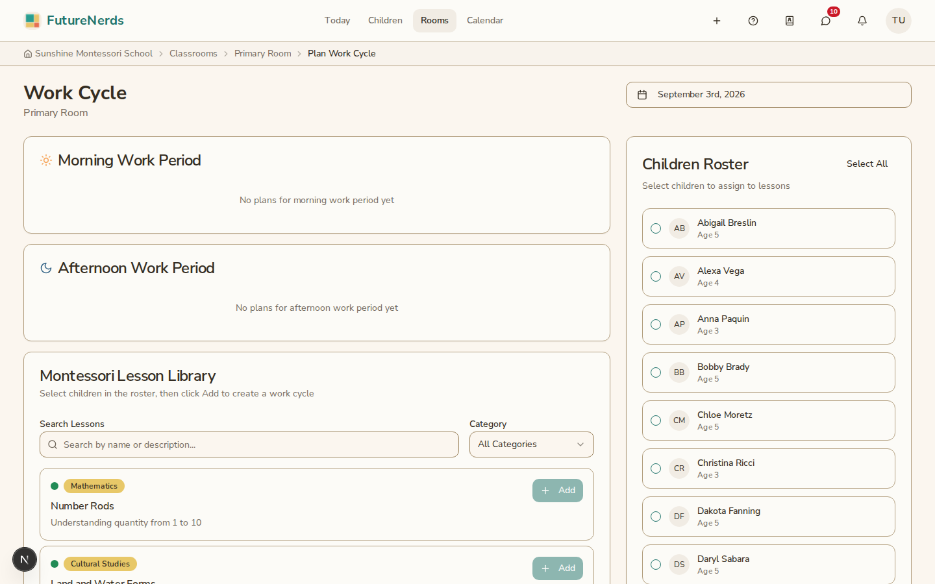
Task: Select Daryl Sabara's roster checkbox
Action: point(656,565)
